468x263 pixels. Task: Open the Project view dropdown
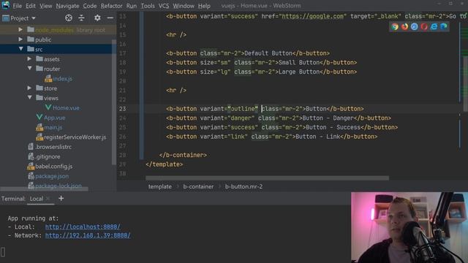pyautogui.click(x=19, y=18)
